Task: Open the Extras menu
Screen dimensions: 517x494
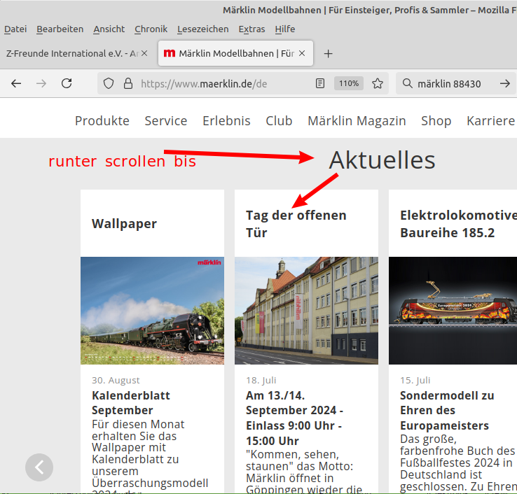Action: pyautogui.click(x=251, y=29)
